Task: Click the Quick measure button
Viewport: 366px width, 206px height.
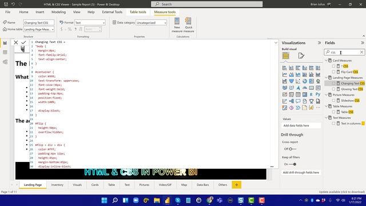Action: [x=189, y=25]
